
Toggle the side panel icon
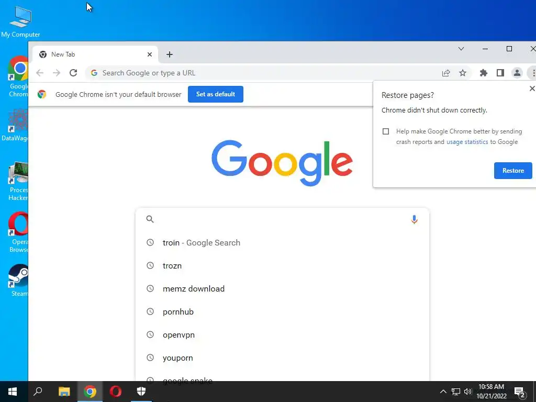click(x=500, y=73)
